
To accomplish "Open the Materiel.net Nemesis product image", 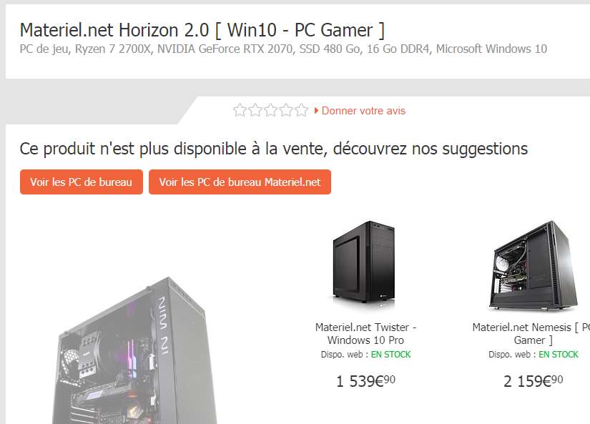I will 533,265.
